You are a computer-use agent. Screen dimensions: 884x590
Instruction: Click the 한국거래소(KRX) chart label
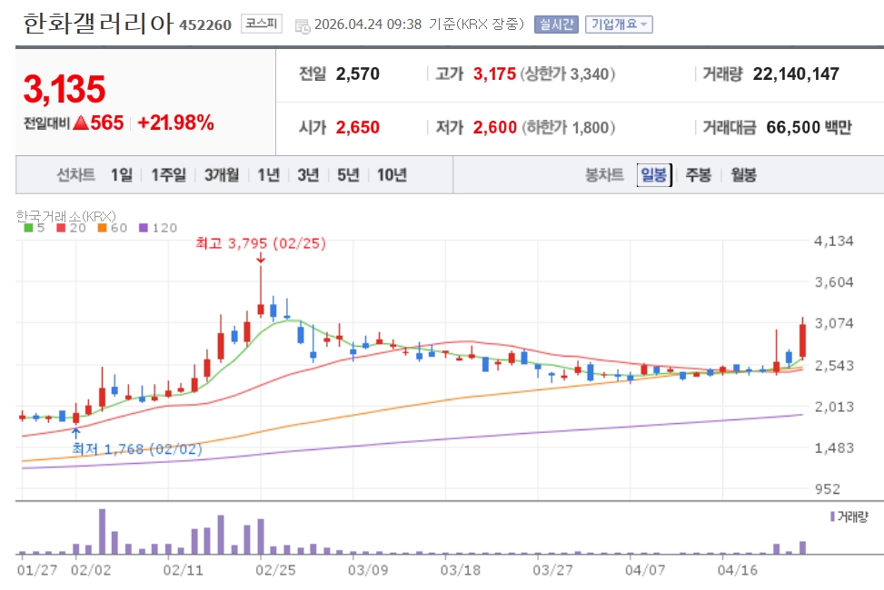pyautogui.click(x=65, y=216)
